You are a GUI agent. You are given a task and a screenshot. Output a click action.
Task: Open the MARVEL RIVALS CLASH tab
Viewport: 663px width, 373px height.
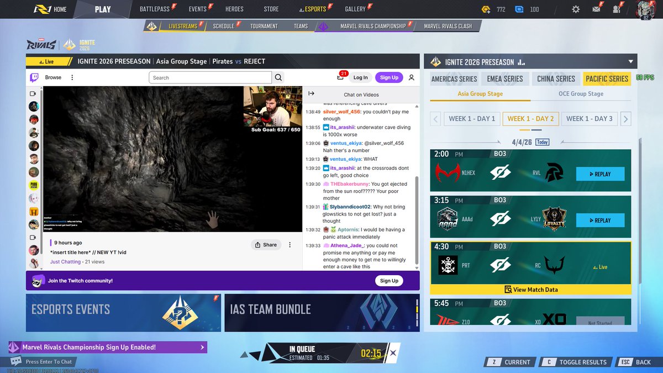(x=448, y=26)
